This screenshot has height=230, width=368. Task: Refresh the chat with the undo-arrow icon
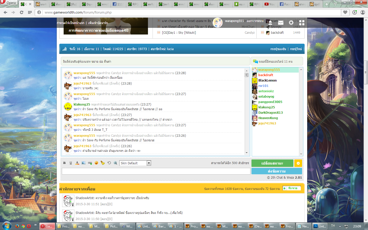click(109, 163)
